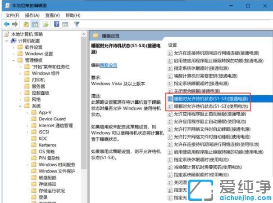
Task: Select 允许在连接待机期间进行网络连接(使用电池) policy
Action: point(216,144)
